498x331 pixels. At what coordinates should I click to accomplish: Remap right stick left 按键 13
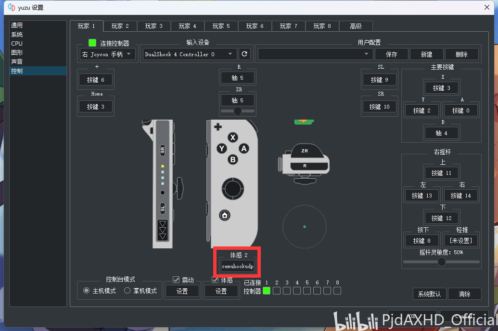tap(422, 196)
